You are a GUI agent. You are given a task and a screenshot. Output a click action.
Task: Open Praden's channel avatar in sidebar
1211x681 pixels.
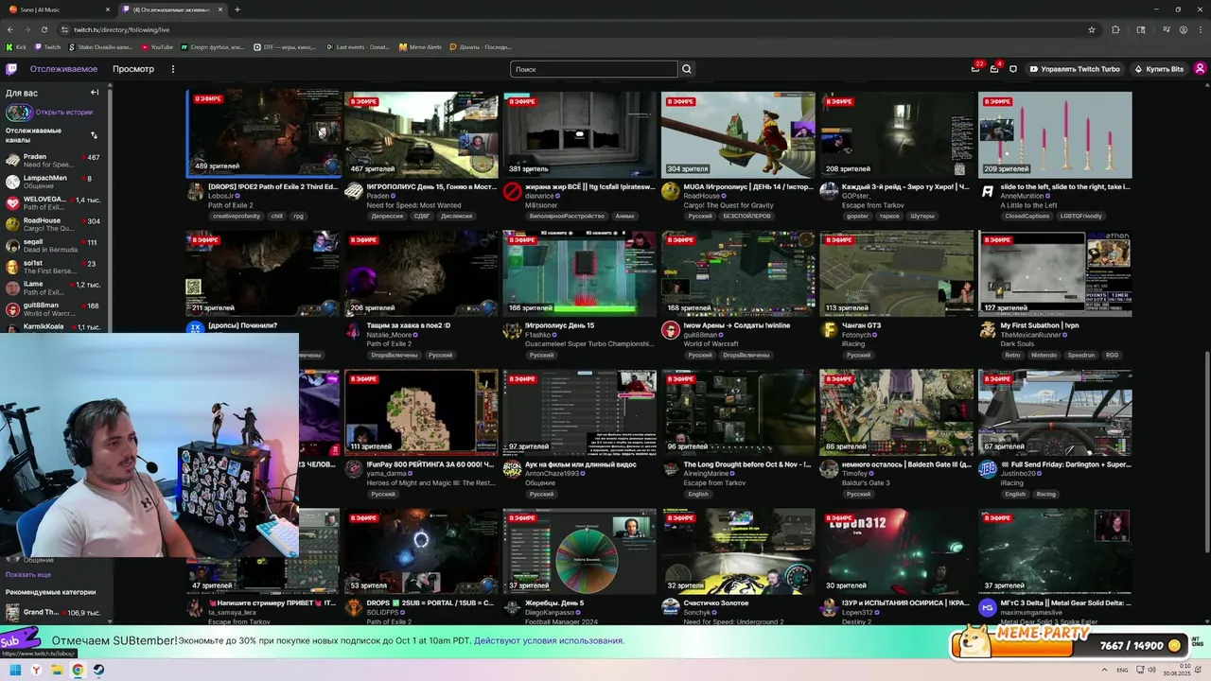12,161
